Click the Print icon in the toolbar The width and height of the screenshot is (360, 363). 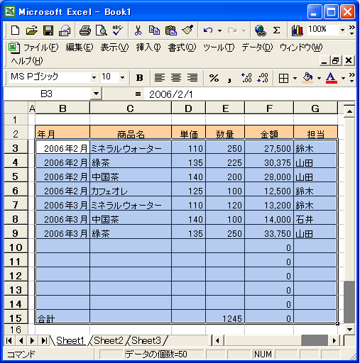[x=84, y=30]
